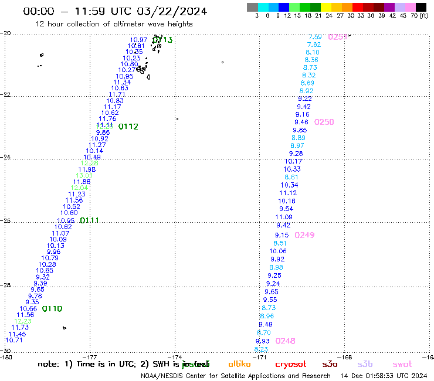Viewport: 434px width, 381px height.
Task: Select the pink time marker 0250
Action: [324, 122]
